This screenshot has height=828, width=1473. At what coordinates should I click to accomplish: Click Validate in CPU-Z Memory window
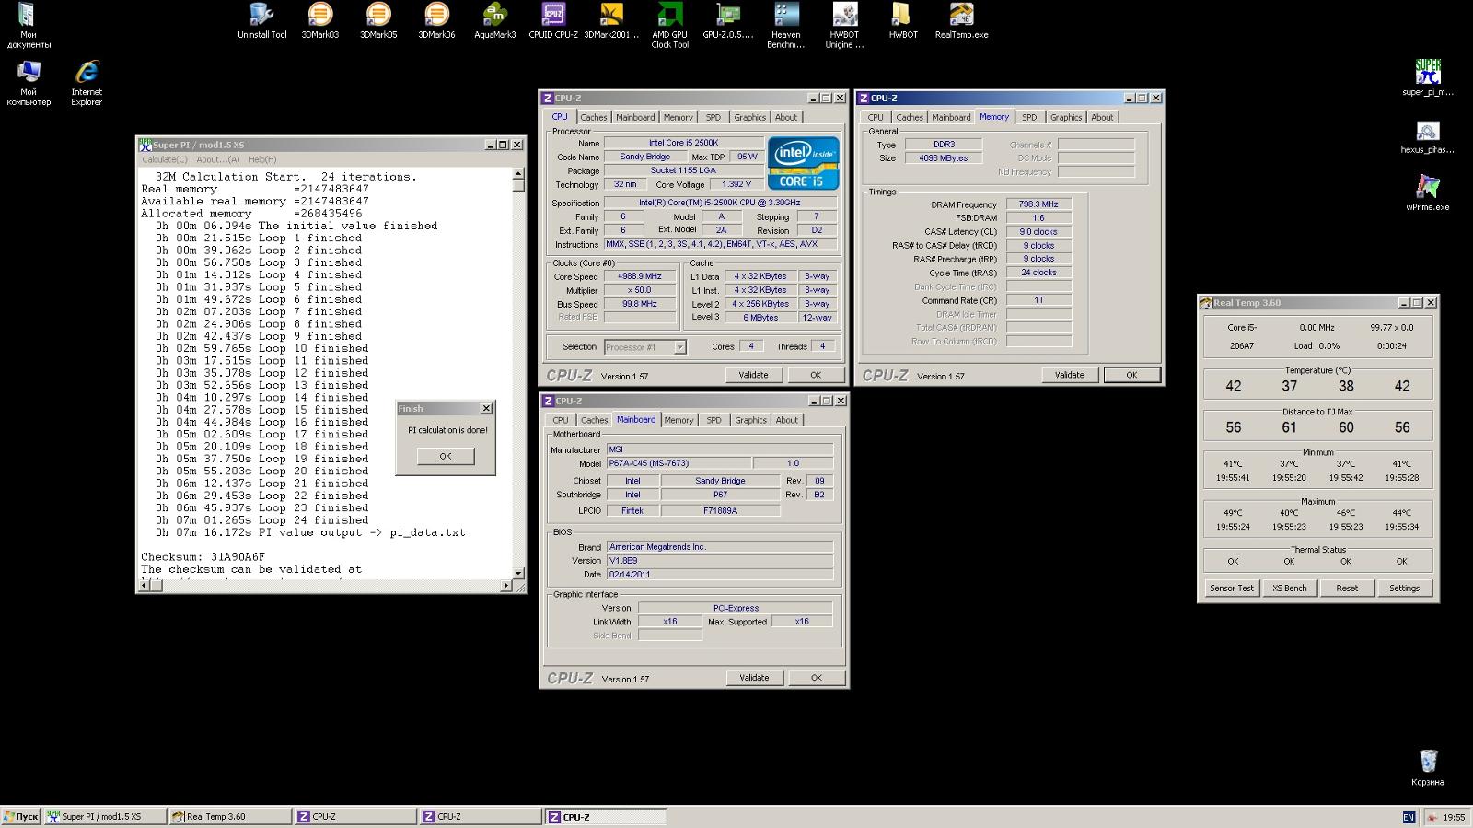1069,375
